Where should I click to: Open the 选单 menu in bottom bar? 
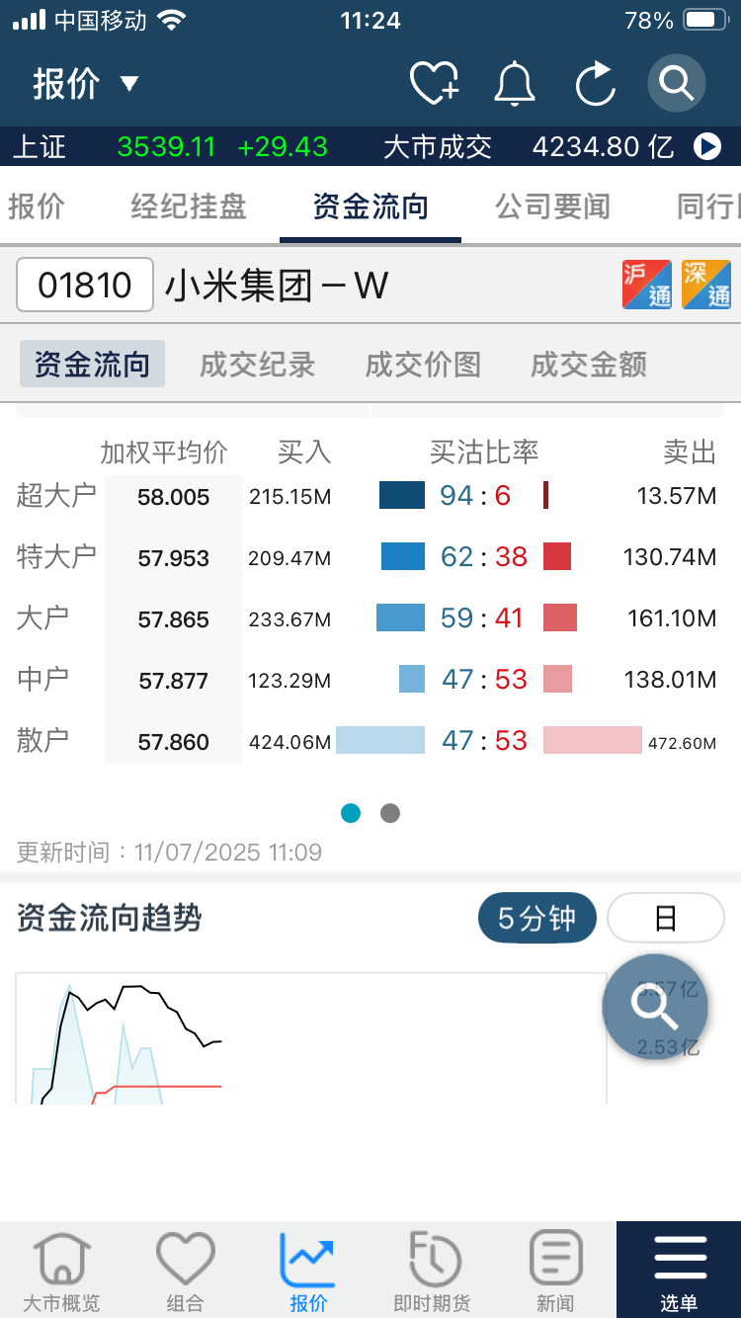click(679, 1272)
